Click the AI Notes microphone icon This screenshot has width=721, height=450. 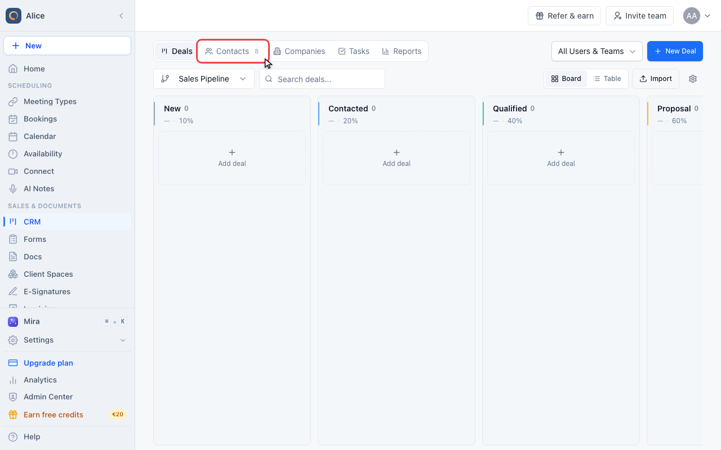click(x=13, y=188)
